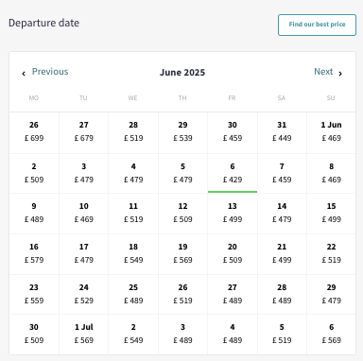The image size is (363, 361).
Task: Go to the Previous month link
Action: (x=50, y=72)
